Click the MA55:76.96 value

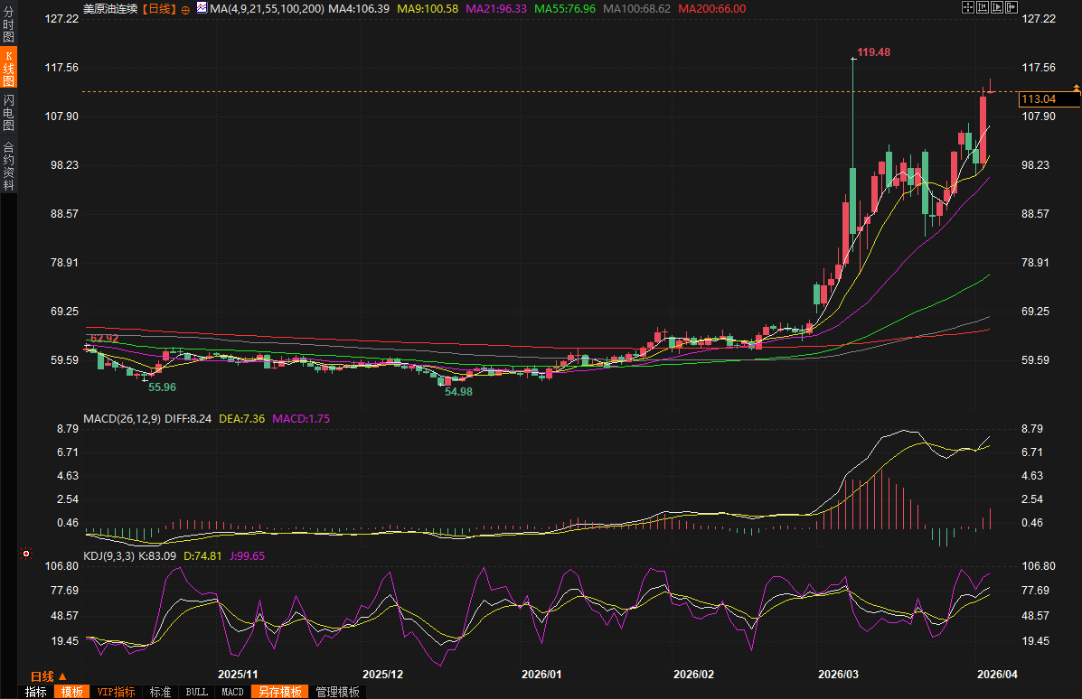565,9
